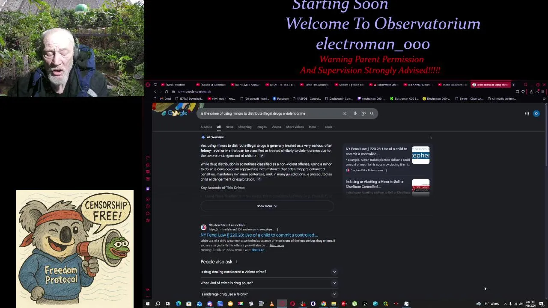The image size is (548, 308).
Task: Expand bookmarks overflow chevron
Action: (544, 99)
